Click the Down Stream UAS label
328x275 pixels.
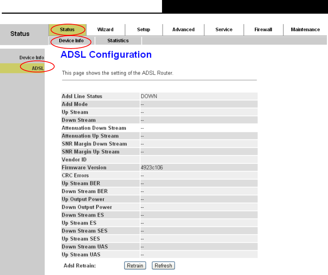(85, 247)
